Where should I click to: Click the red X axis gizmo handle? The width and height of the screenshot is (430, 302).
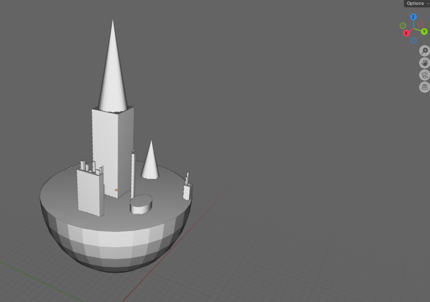point(406,33)
